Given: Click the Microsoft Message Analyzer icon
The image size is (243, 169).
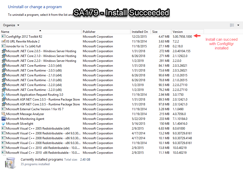Looking at the screenshot, I should (x=3, y=114).
